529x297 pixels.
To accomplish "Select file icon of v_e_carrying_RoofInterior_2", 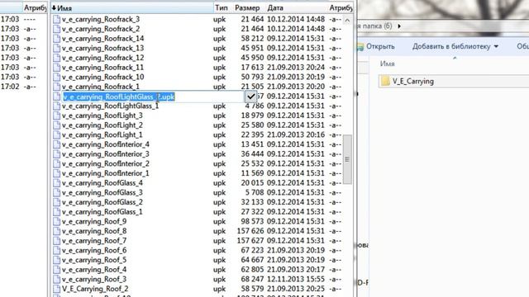I will (x=57, y=163).
